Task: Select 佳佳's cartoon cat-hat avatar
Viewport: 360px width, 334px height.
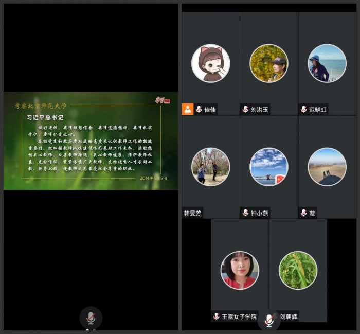Action: [210, 63]
